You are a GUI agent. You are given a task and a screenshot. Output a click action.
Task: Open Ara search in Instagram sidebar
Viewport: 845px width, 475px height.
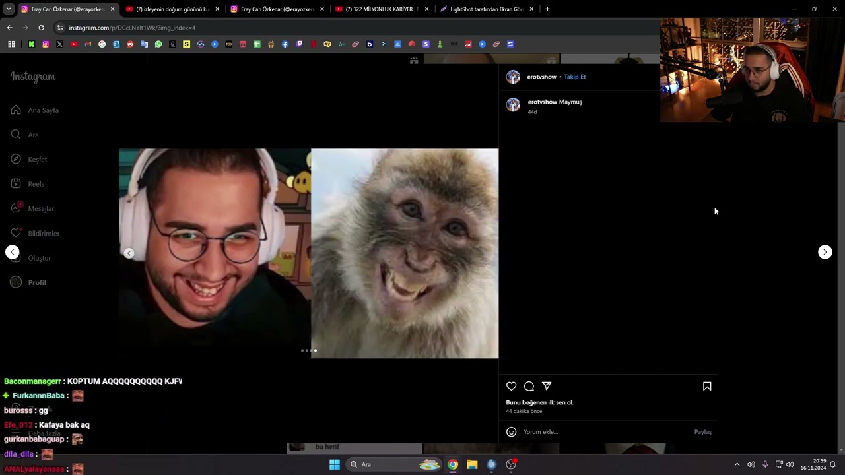(25, 135)
